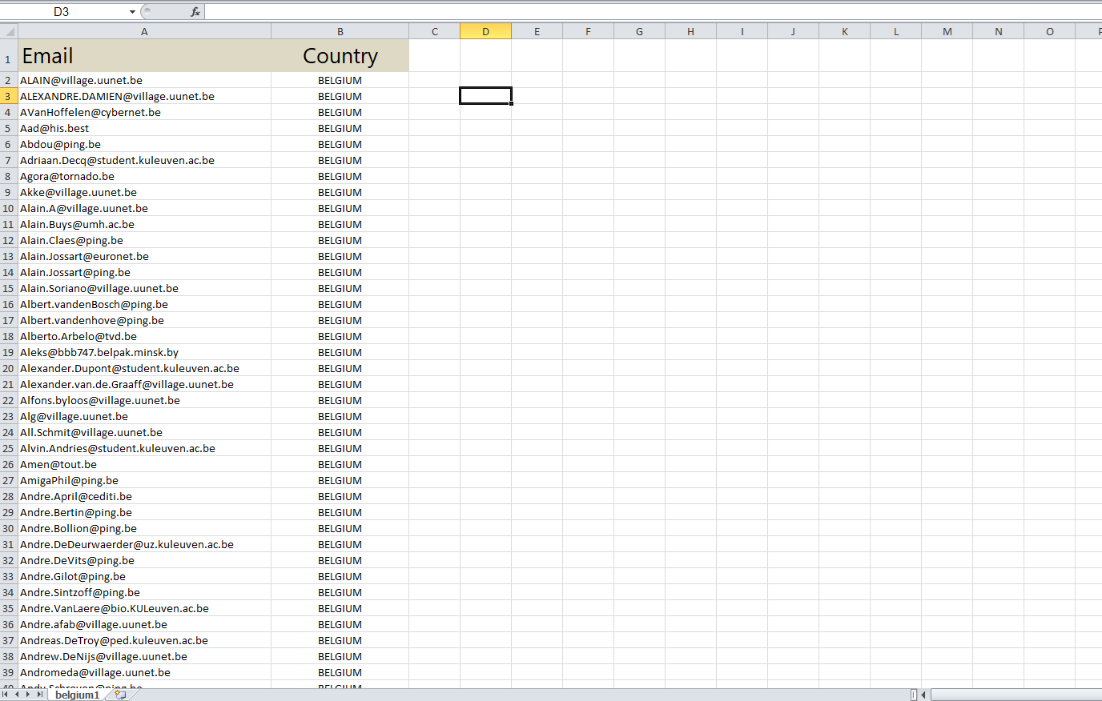Select column G header

(640, 32)
